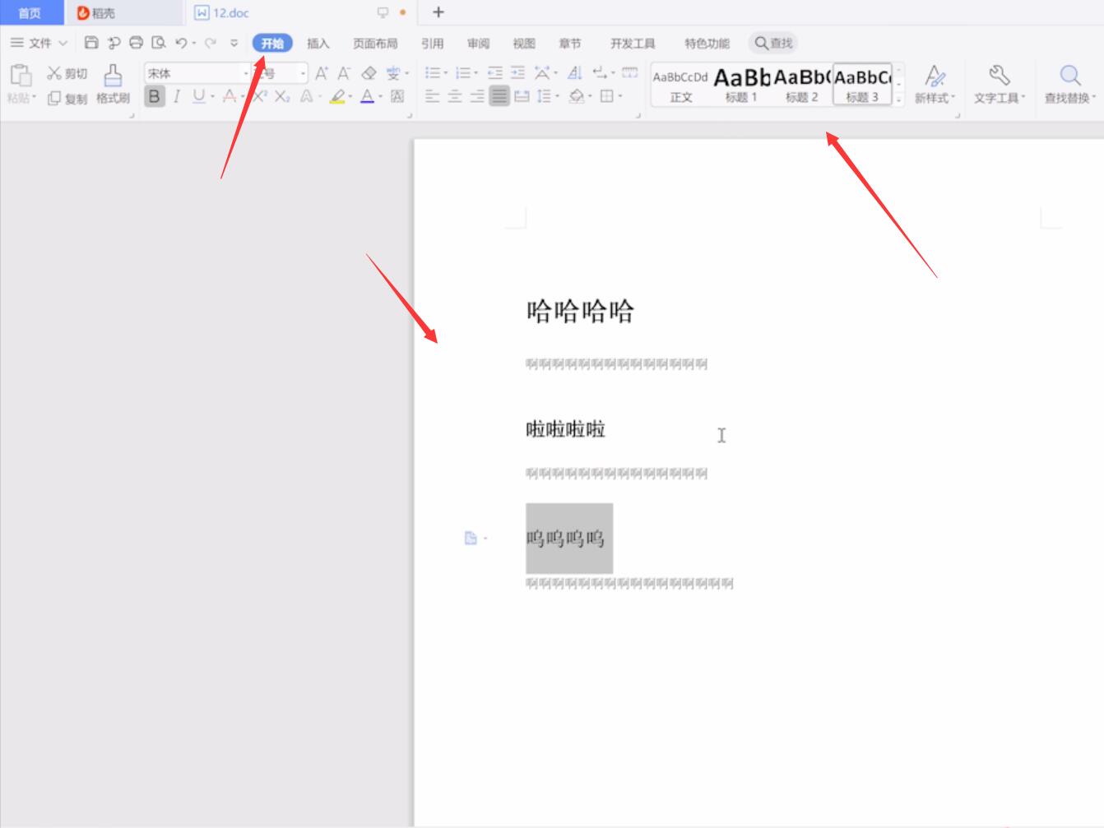1104x828 pixels.
Task: Apply subscript formatting
Action: coord(282,96)
